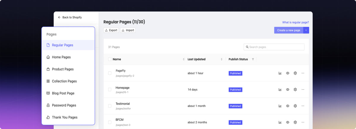Open Collection Pages menu item
This screenshot has height=129, width=356.
coord(64,81)
